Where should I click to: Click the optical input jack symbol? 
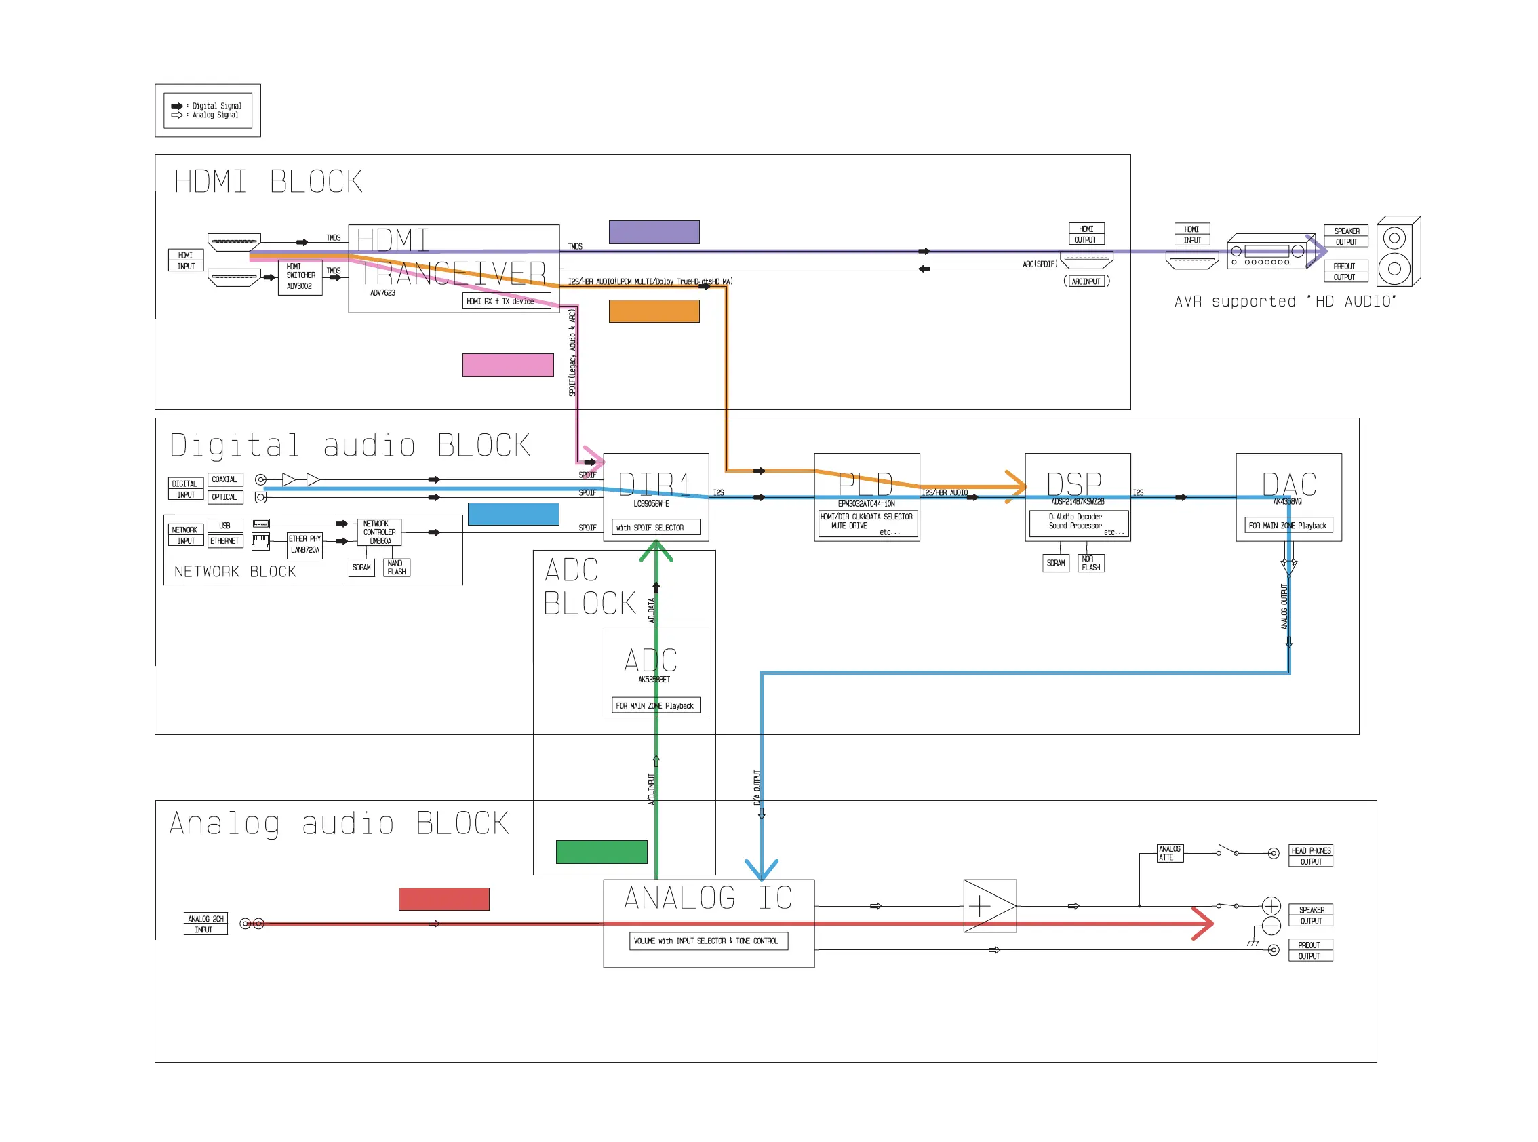(260, 497)
